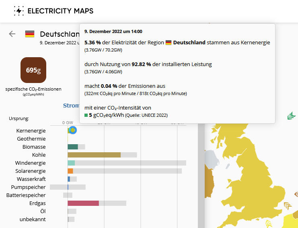Screen dimensions: 298x228
Task: Click the Kohle label
Action: [39, 155]
